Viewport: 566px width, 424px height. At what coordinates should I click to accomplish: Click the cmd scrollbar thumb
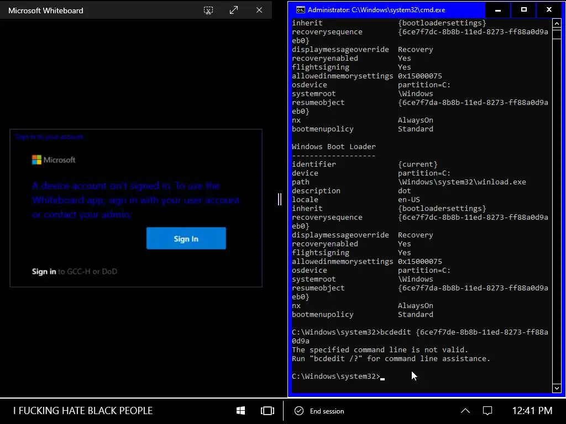point(557,34)
